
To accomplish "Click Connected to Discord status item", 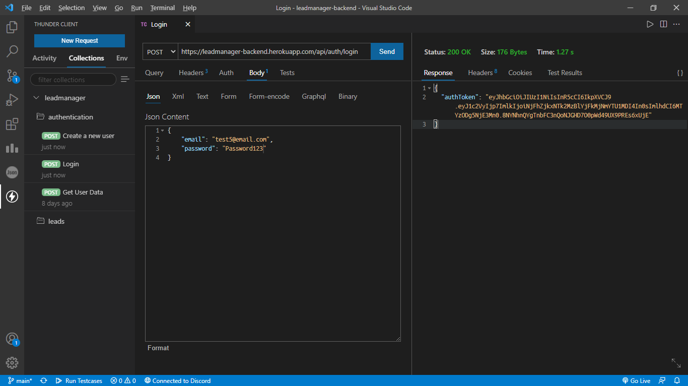I will tap(177, 380).
